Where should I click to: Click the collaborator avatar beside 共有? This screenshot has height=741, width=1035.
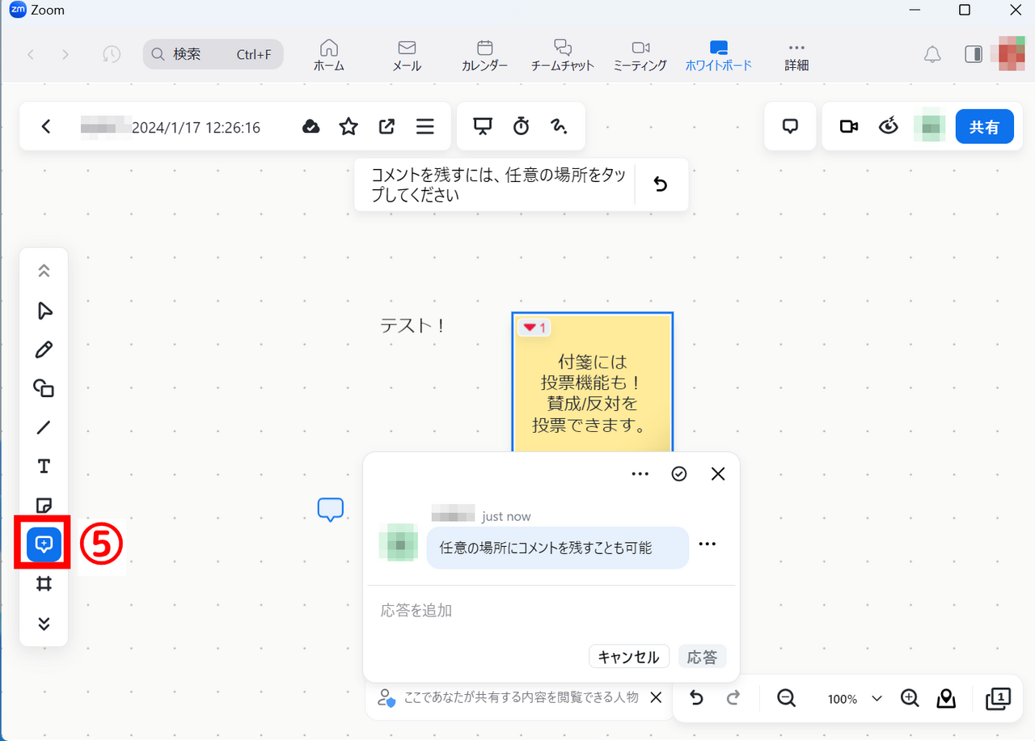929,127
